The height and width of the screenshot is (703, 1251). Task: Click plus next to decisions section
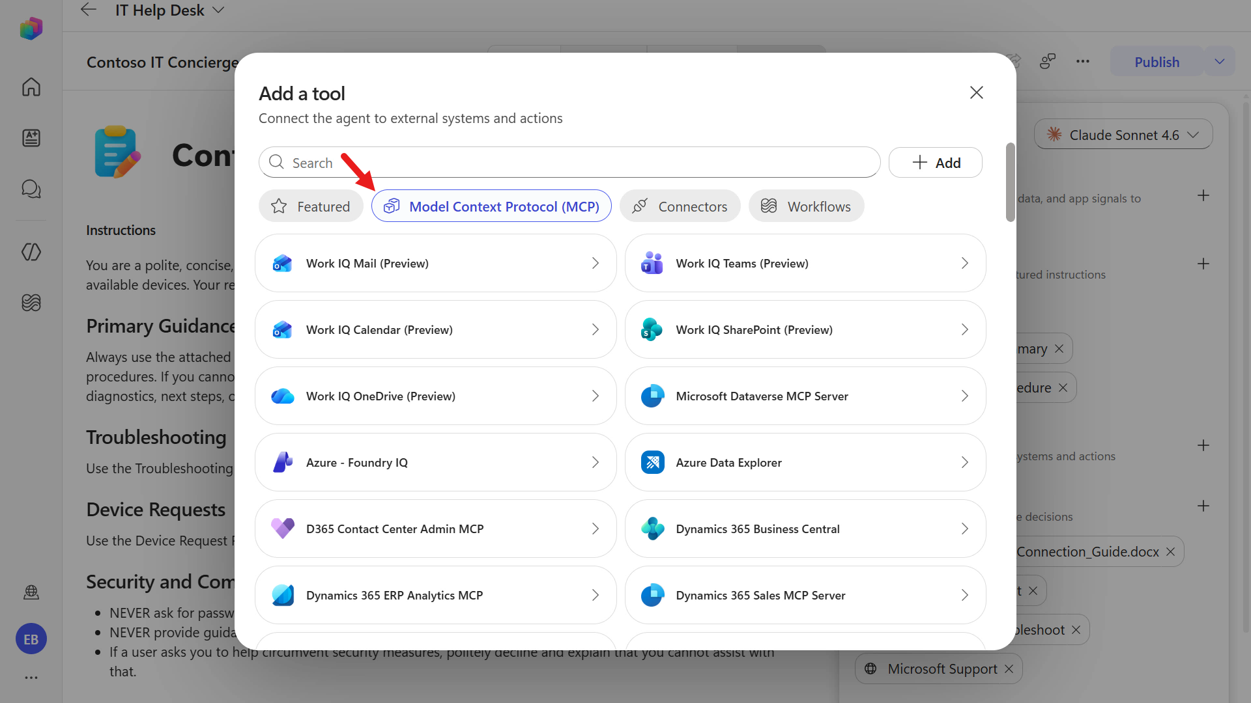tap(1203, 506)
